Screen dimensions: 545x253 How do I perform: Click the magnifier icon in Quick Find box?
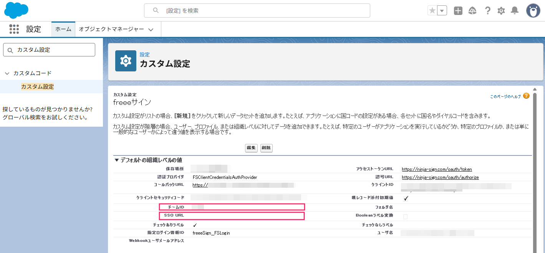click(x=10, y=50)
